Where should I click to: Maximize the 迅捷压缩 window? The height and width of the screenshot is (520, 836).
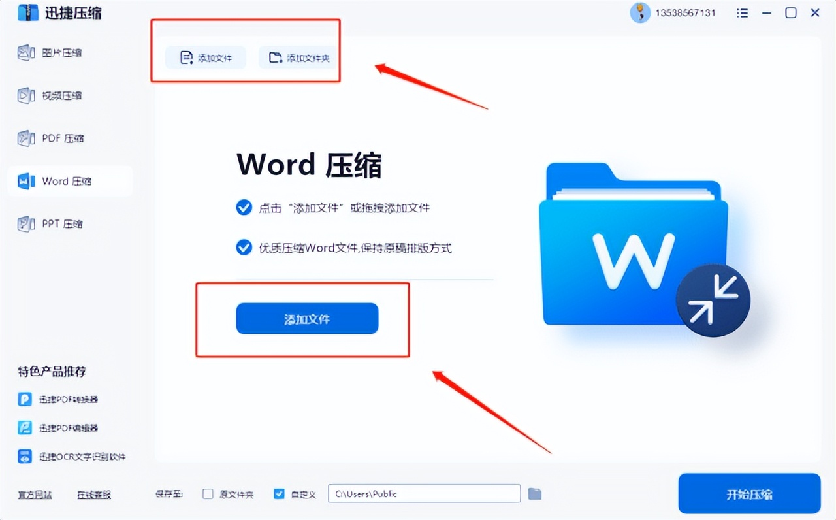click(791, 13)
